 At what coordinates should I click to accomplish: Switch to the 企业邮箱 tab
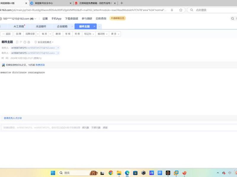click(62, 27)
